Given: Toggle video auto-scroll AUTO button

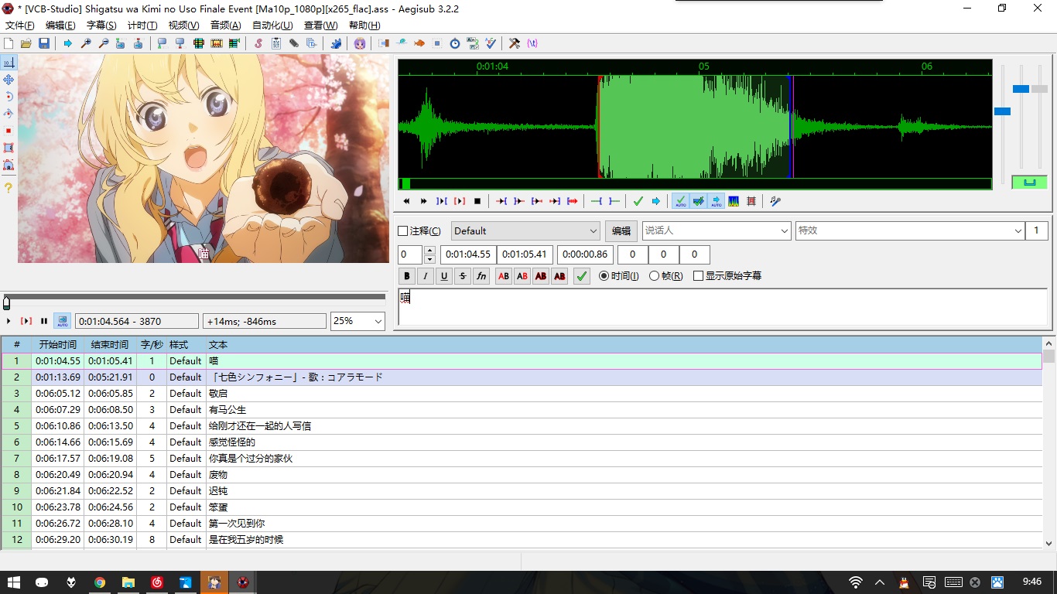Looking at the screenshot, I should click(x=62, y=321).
